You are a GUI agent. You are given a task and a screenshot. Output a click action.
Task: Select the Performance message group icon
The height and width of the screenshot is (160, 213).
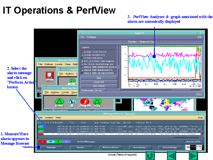point(84,102)
